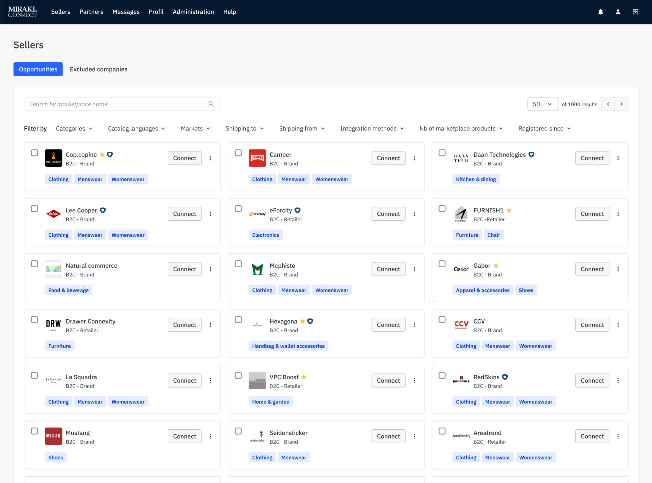Expand Nb of marketplace products filter
This screenshot has width=652, height=483.
tap(461, 129)
